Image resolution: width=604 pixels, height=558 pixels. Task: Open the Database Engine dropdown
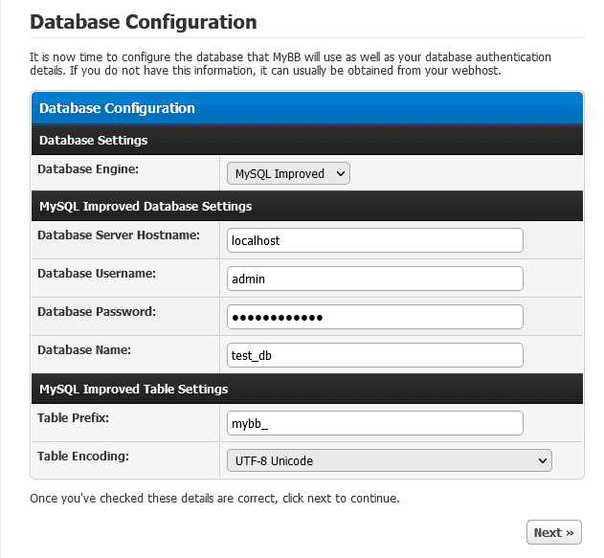288,173
